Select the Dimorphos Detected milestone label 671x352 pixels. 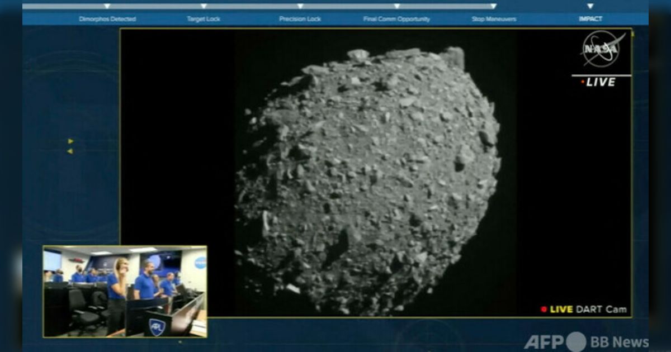pyautogui.click(x=107, y=19)
